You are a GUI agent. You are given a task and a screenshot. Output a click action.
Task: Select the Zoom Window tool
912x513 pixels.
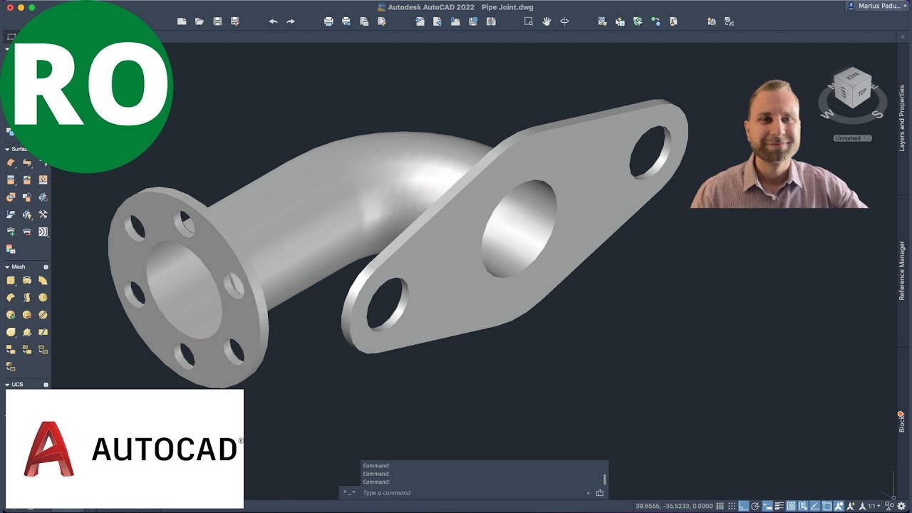pos(529,21)
